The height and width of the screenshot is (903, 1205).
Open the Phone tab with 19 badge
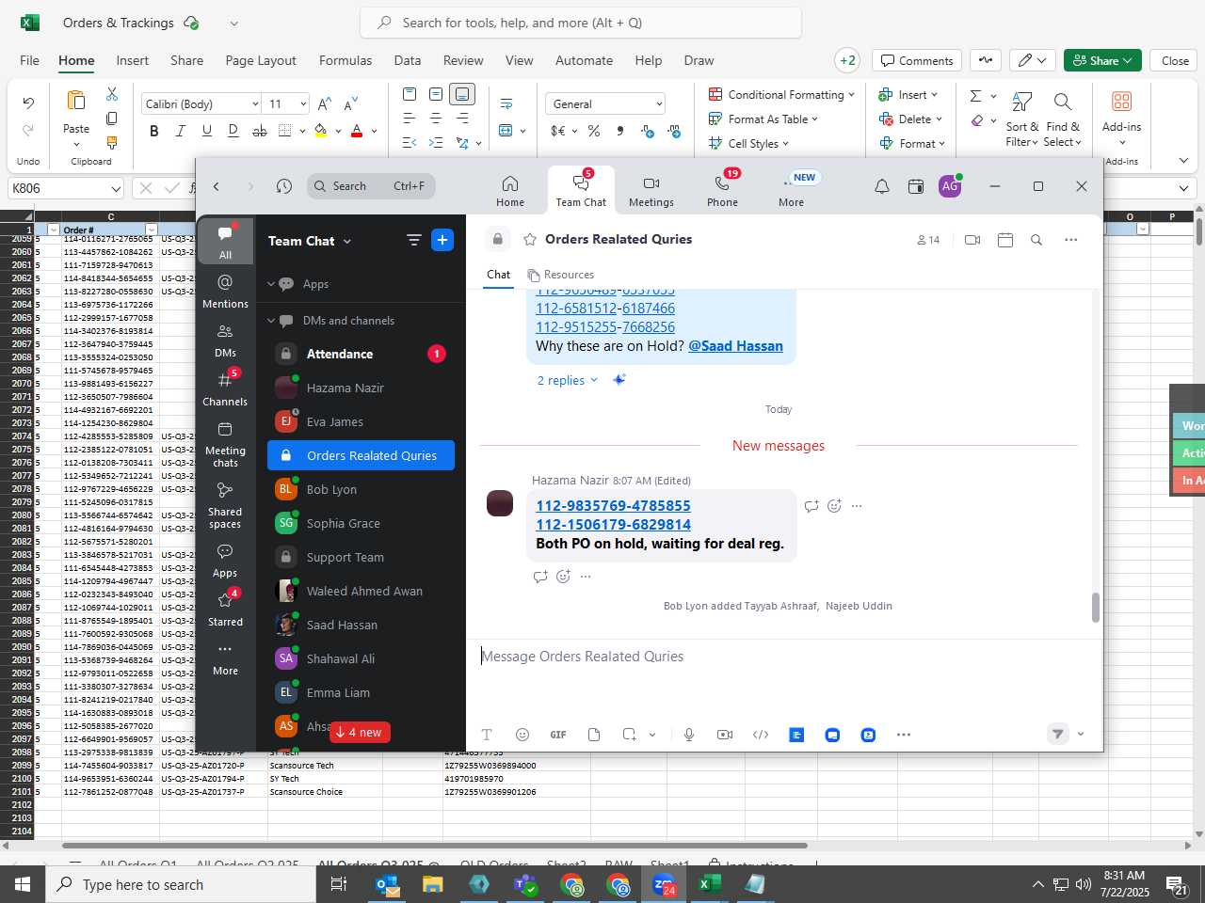(x=722, y=191)
